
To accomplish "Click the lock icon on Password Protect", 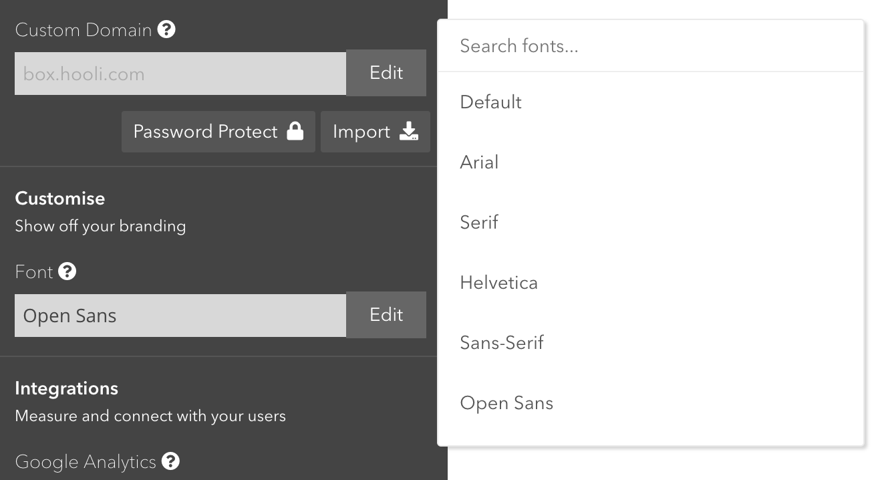I will point(295,131).
